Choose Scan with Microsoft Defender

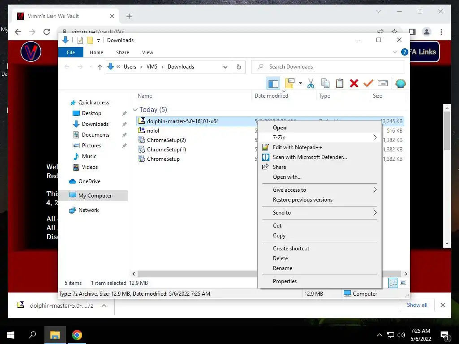click(320, 157)
